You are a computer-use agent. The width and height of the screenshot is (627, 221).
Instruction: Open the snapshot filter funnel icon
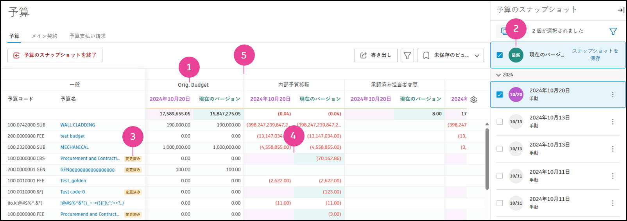pos(613,31)
